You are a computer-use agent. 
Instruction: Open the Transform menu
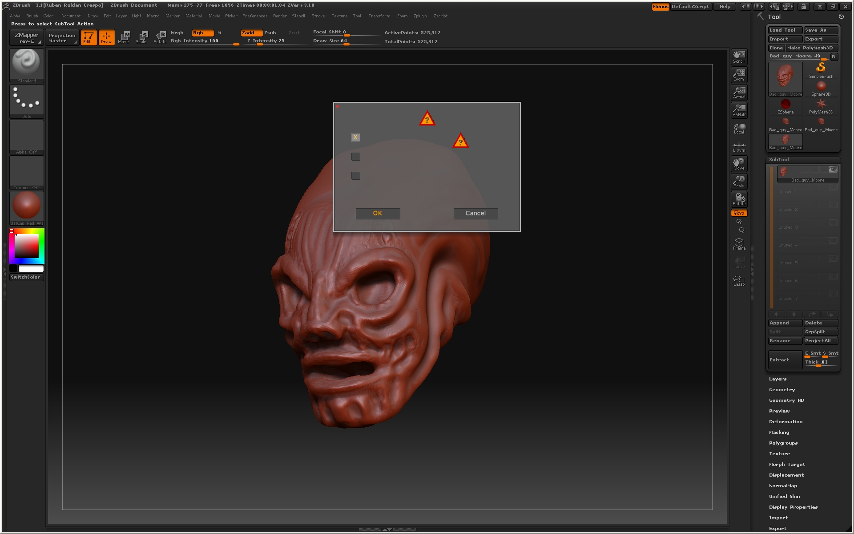(x=379, y=16)
